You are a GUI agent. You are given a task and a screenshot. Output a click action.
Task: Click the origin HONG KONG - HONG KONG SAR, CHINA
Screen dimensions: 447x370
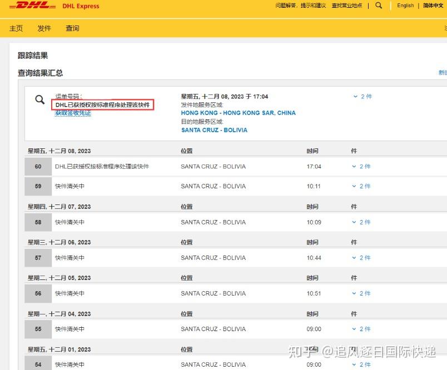239,113
